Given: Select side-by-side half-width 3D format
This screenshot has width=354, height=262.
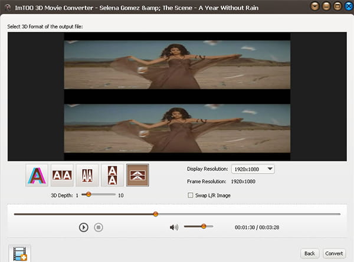Looking at the screenshot, I should 87,175.
